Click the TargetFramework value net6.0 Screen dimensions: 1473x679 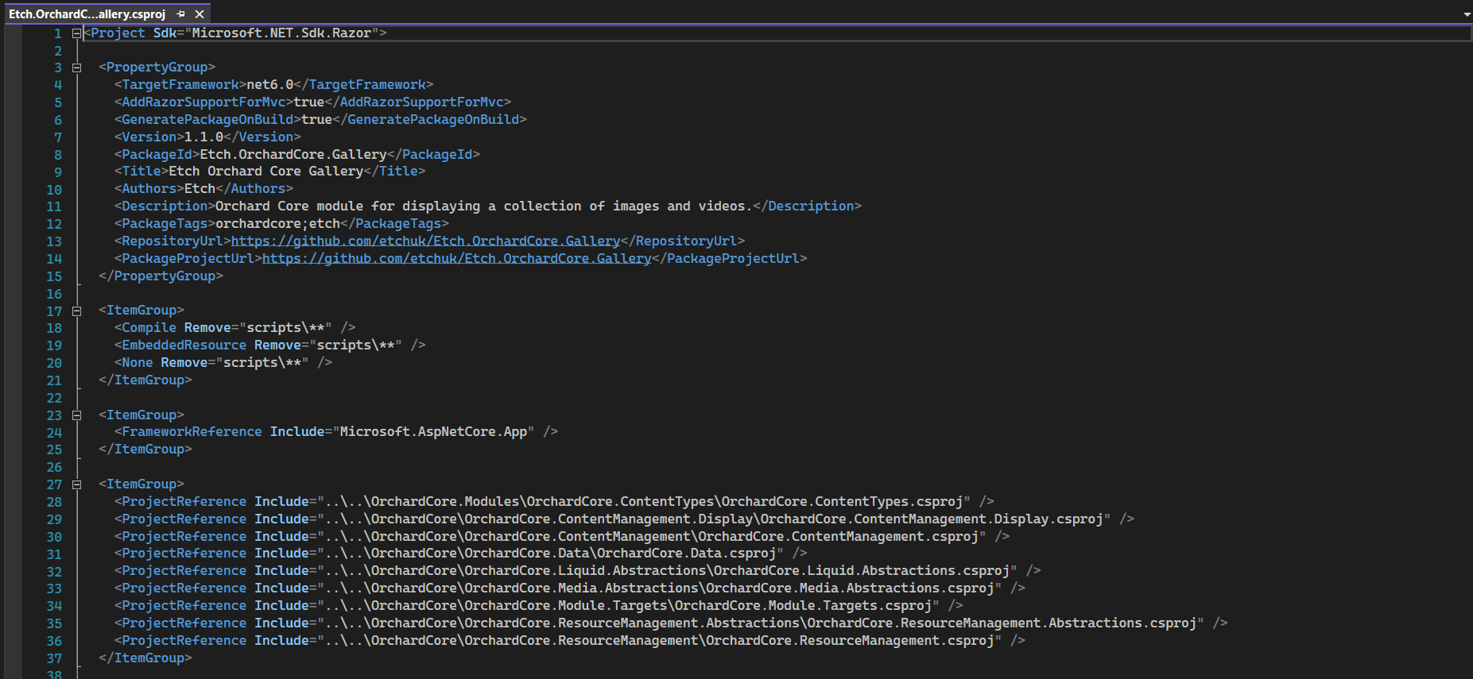click(x=270, y=84)
